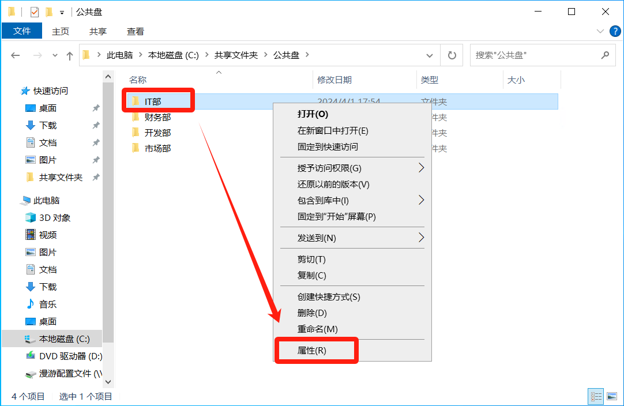Open the recent locations dropdown arrow

tap(55, 55)
